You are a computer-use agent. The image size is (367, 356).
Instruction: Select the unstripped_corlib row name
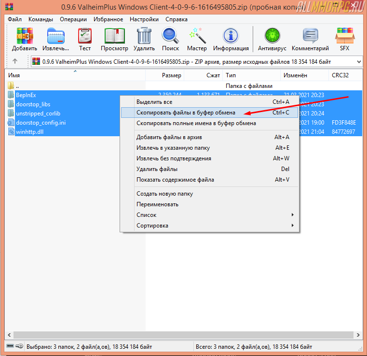tap(38, 114)
